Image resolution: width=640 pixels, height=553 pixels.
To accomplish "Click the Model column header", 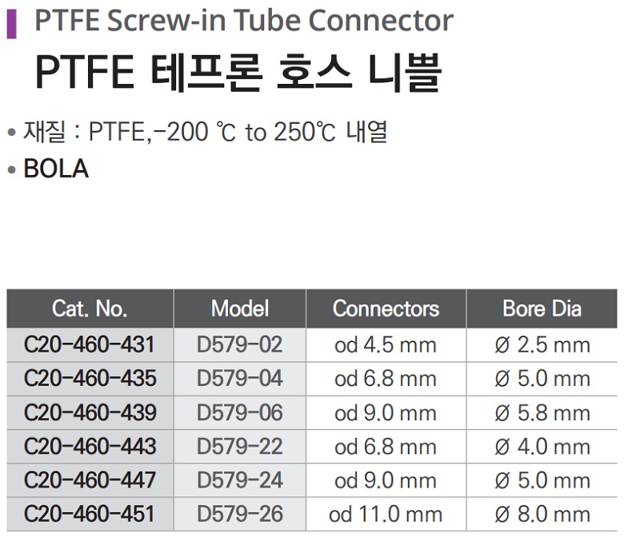I will (x=239, y=308).
